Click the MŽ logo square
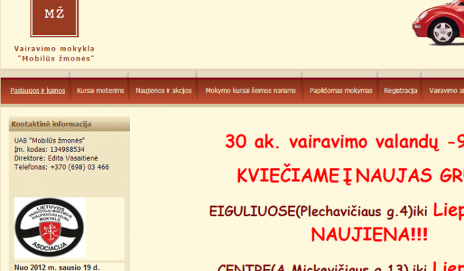 [54, 18]
